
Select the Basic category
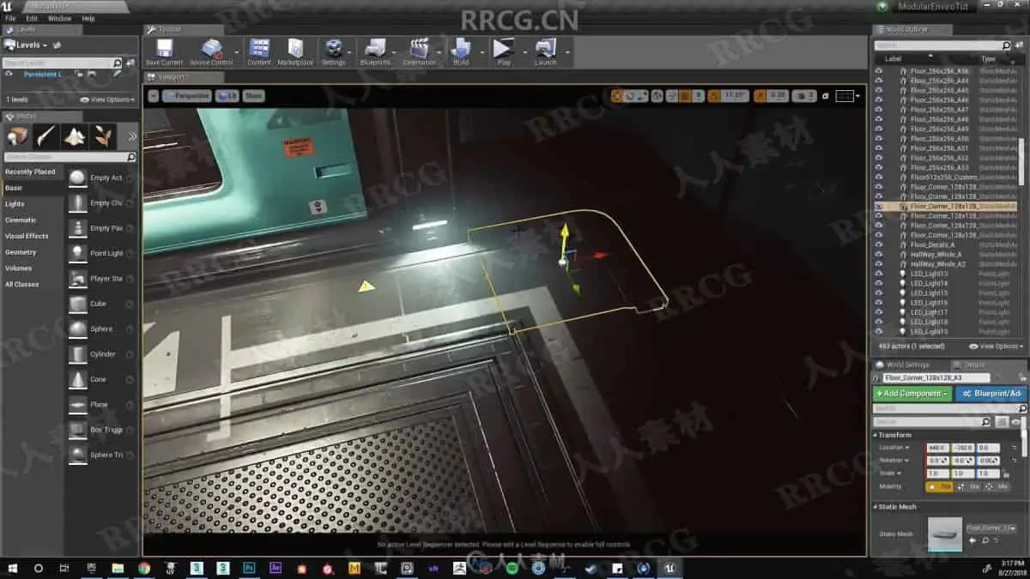click(x=32, y=188)
